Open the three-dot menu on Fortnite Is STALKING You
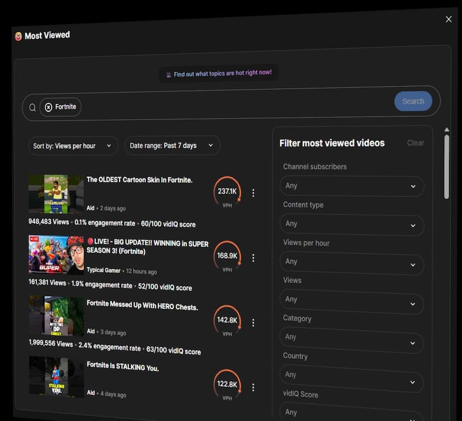Viewport: 462px width, 421px height. coord(253,387)
